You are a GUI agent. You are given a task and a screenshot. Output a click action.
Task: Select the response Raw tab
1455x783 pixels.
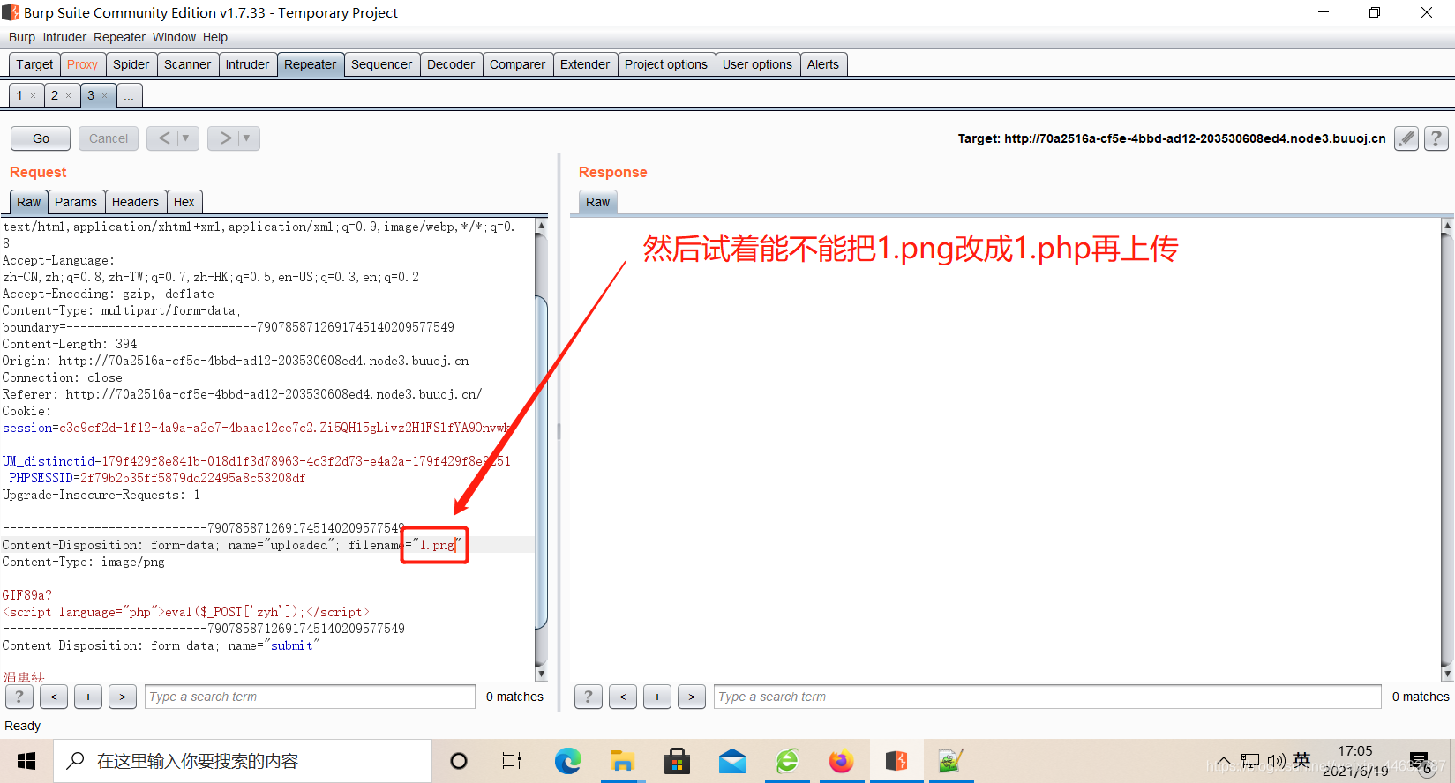[x=597, y=202]
